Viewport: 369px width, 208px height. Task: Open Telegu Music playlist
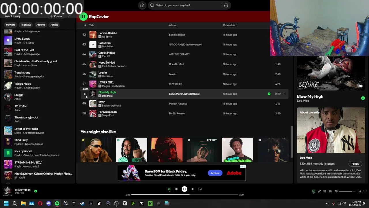38,86
